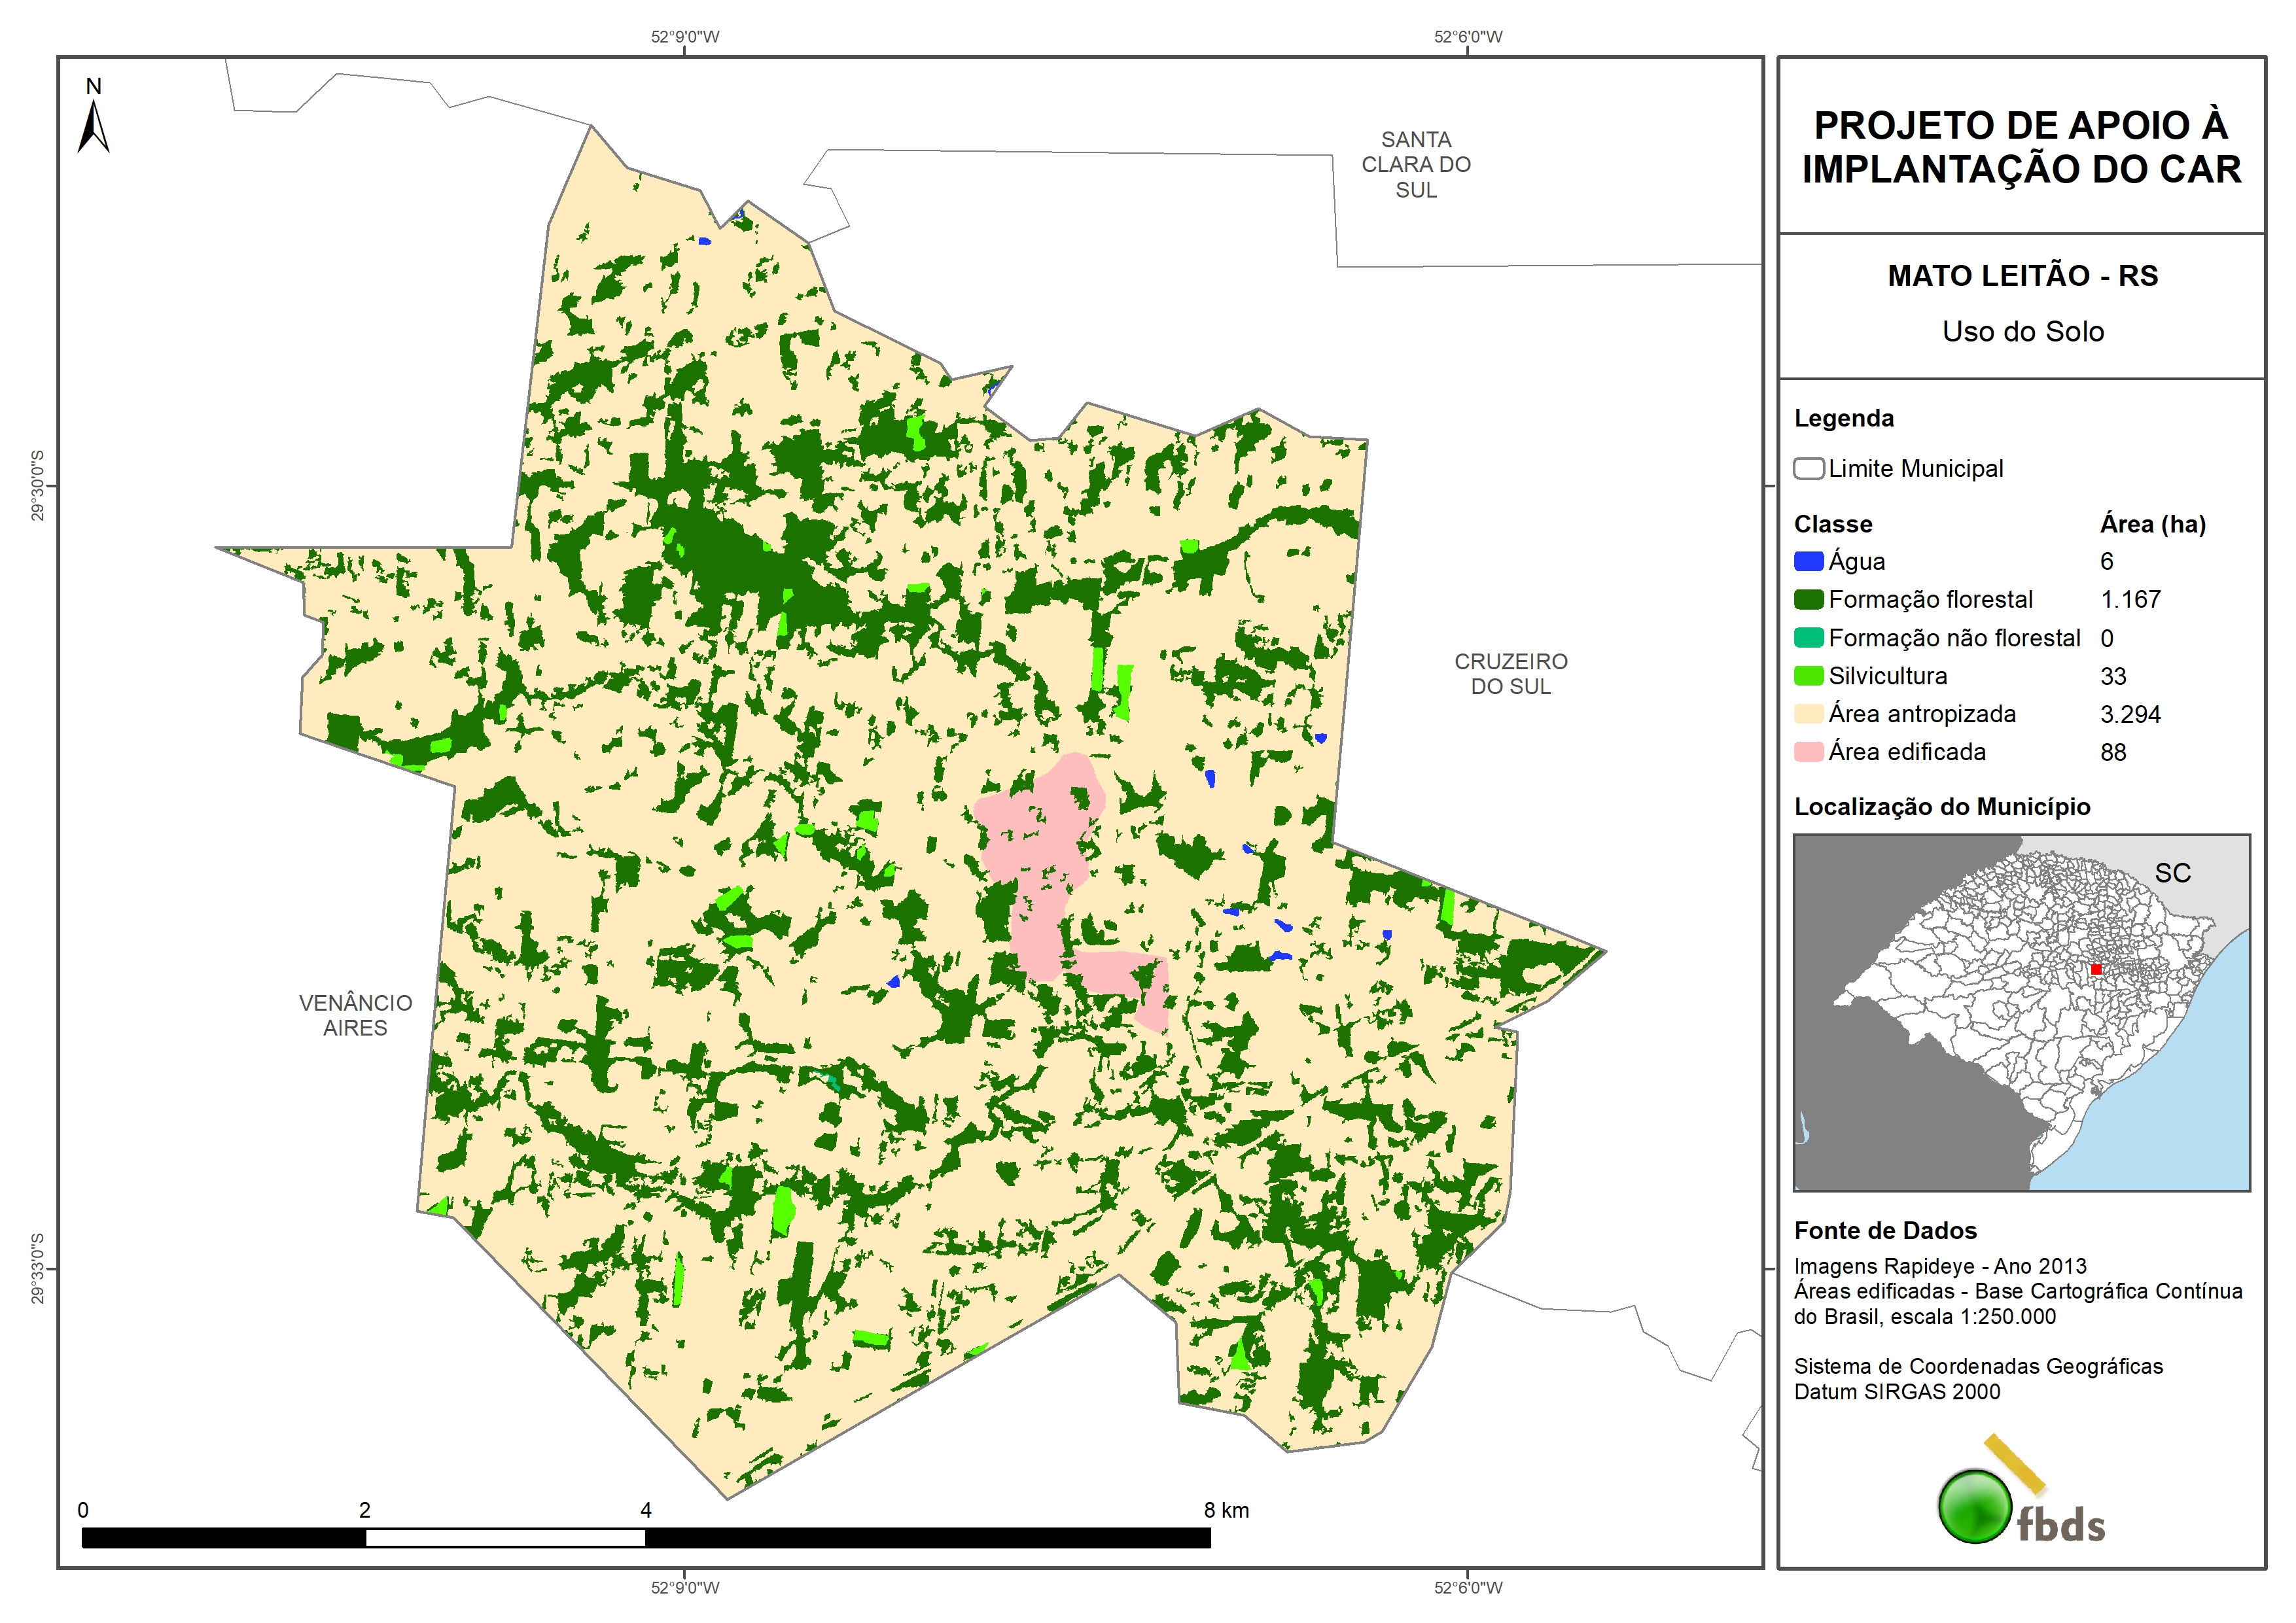Click the Limite Municipal legend symbol
Viewport: 2296px width, 1623px height.
(x=1808, y=469)
